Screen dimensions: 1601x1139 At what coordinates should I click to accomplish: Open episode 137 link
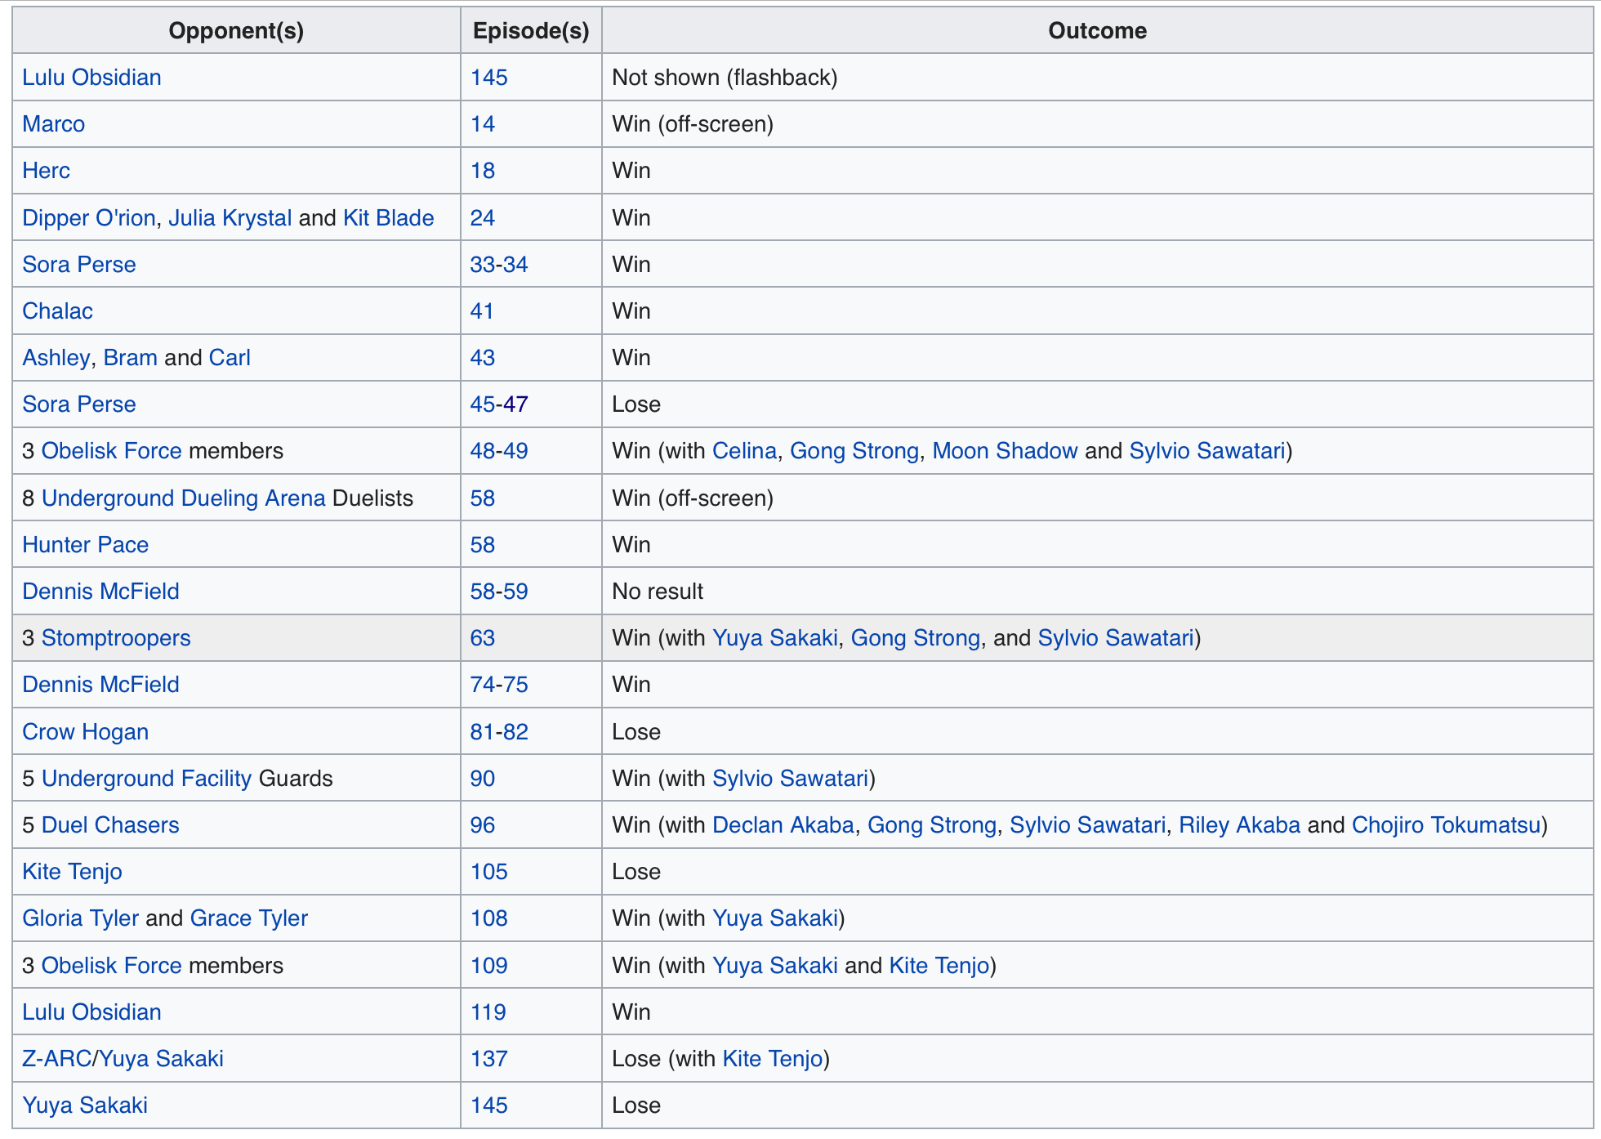tap(488, 1059)
